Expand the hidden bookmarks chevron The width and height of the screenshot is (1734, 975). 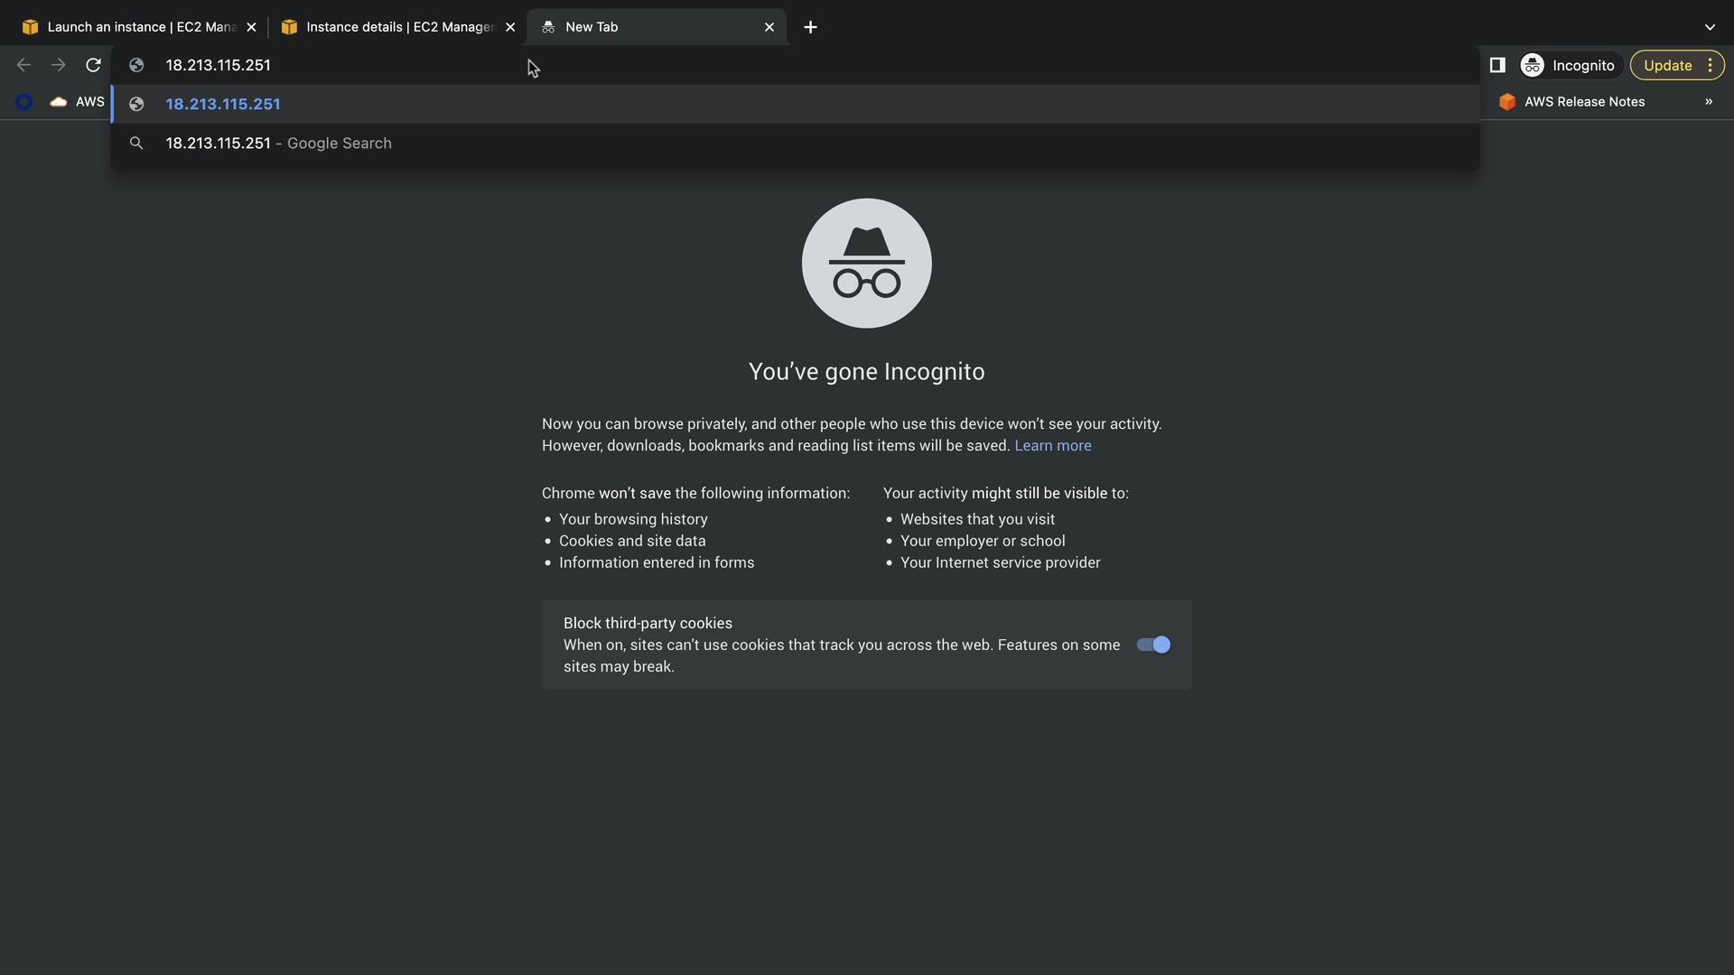click(1709, 102)
